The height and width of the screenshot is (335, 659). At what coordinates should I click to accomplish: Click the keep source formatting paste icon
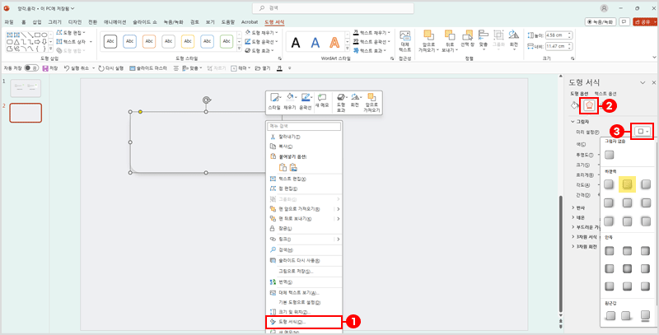click(x=283, y=167)
